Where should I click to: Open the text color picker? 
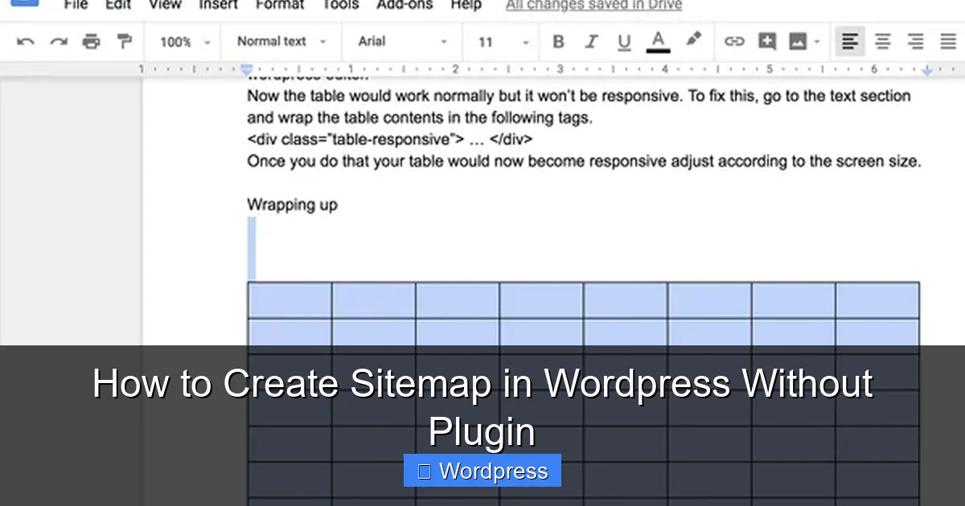pyautogui.click(x=658, y=41)
